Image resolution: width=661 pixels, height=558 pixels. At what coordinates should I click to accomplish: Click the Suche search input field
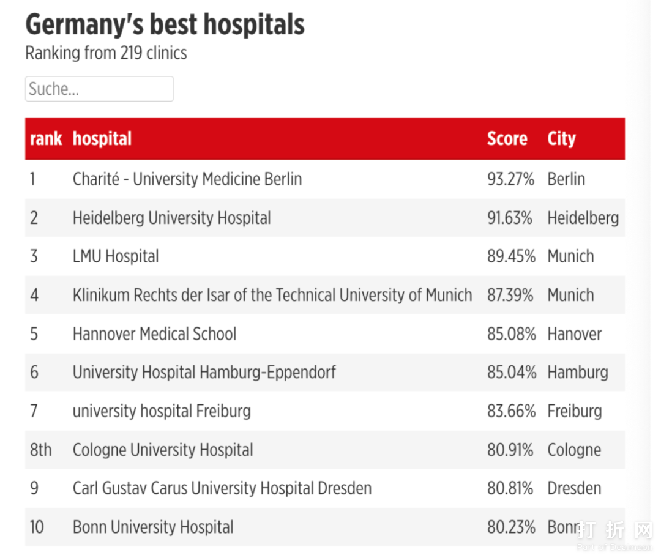[x=99, y=89]
